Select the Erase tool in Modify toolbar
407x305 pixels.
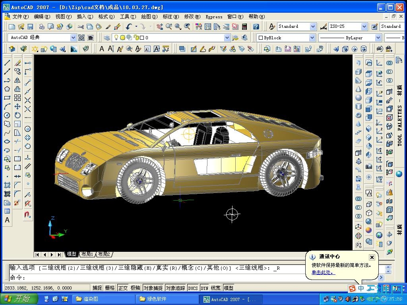point(17,62)
